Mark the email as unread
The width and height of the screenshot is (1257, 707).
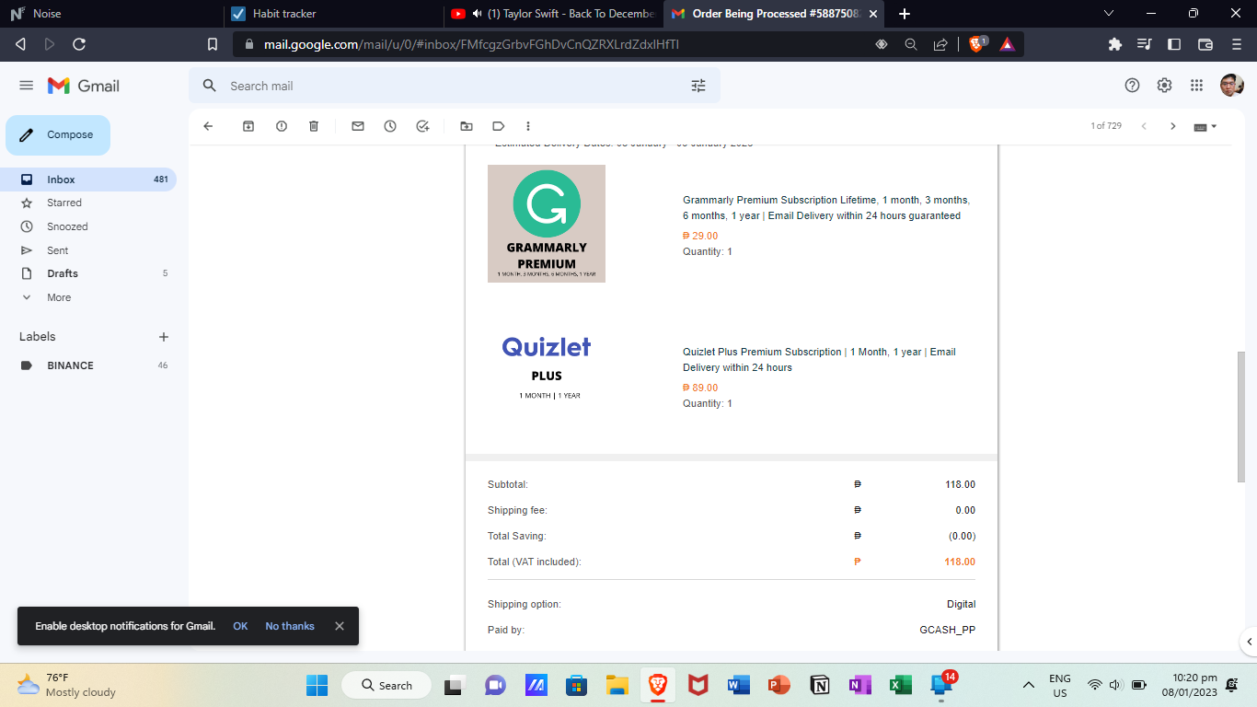pyautogui.click(x=358, y=126)
